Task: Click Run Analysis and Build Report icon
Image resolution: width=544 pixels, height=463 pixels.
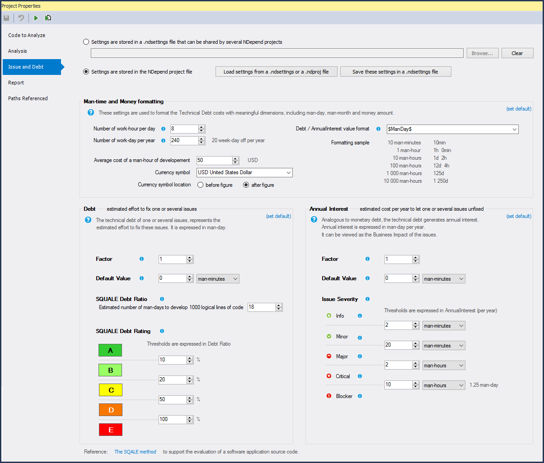Action: (48, 18)
